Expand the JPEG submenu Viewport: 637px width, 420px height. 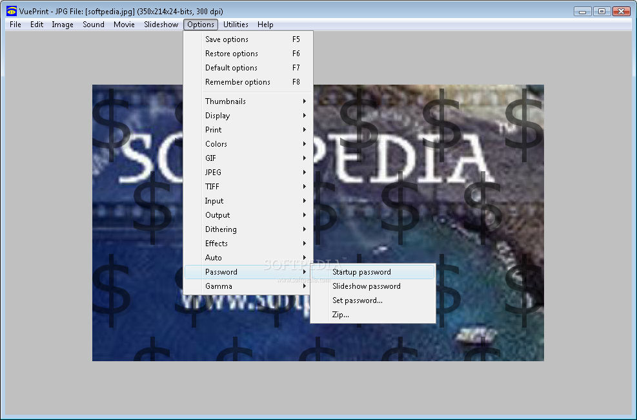tap(248, 173)
